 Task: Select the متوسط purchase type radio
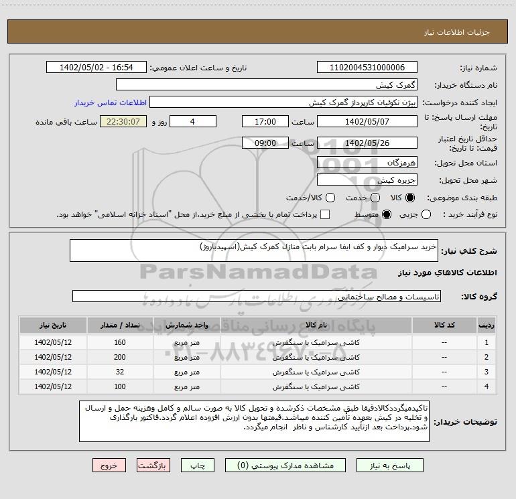tap(387, 214)
